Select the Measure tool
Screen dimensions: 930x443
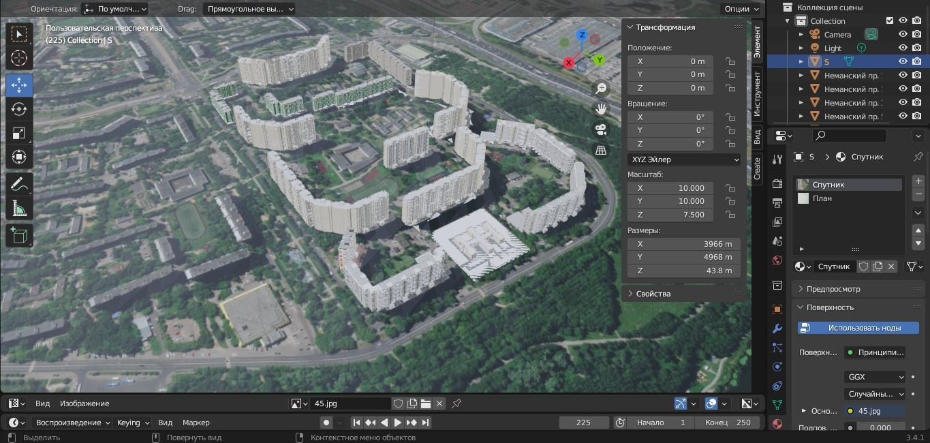[x=19, y=209]
